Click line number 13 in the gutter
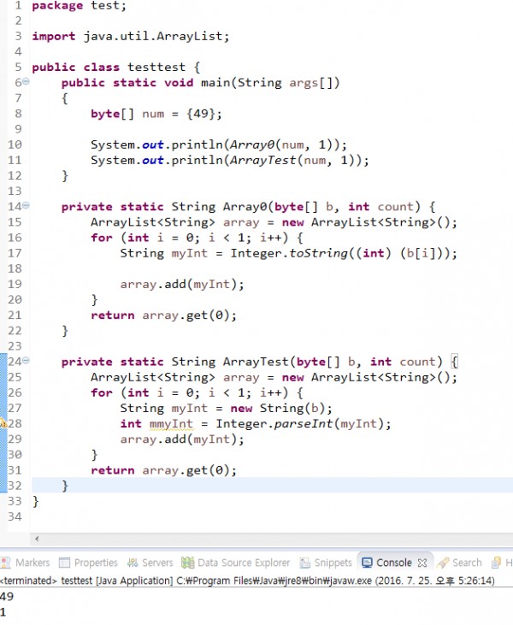513x625 pixels. 15,191
